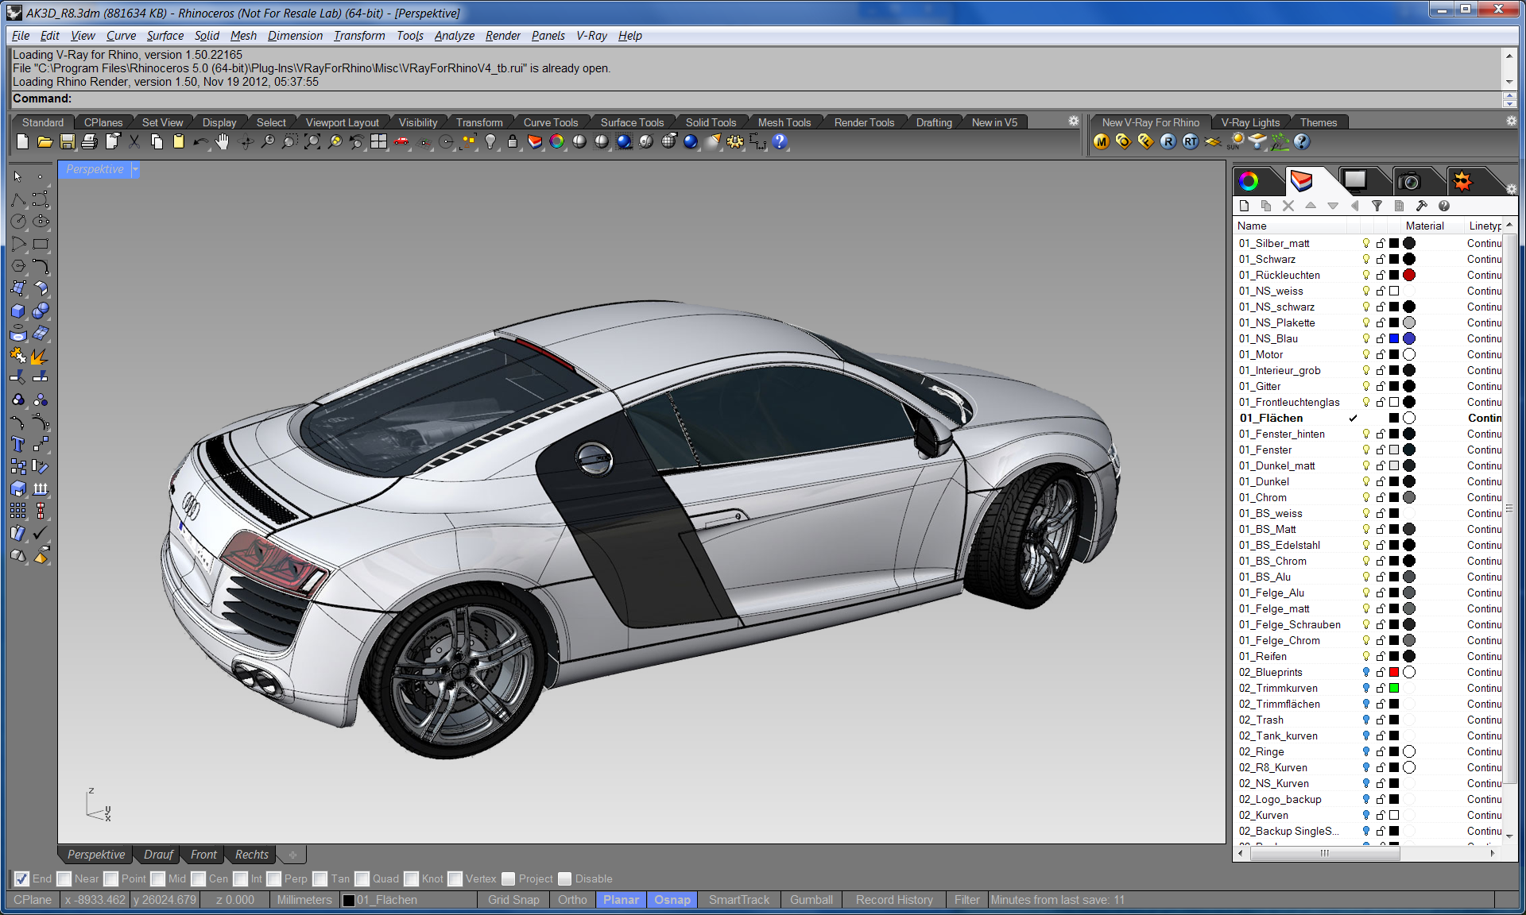This screenshot has height=915, width=1526.
Task: Switch to V-Ray Lights toolbar tab
Action: click(x=1250, y=122)
